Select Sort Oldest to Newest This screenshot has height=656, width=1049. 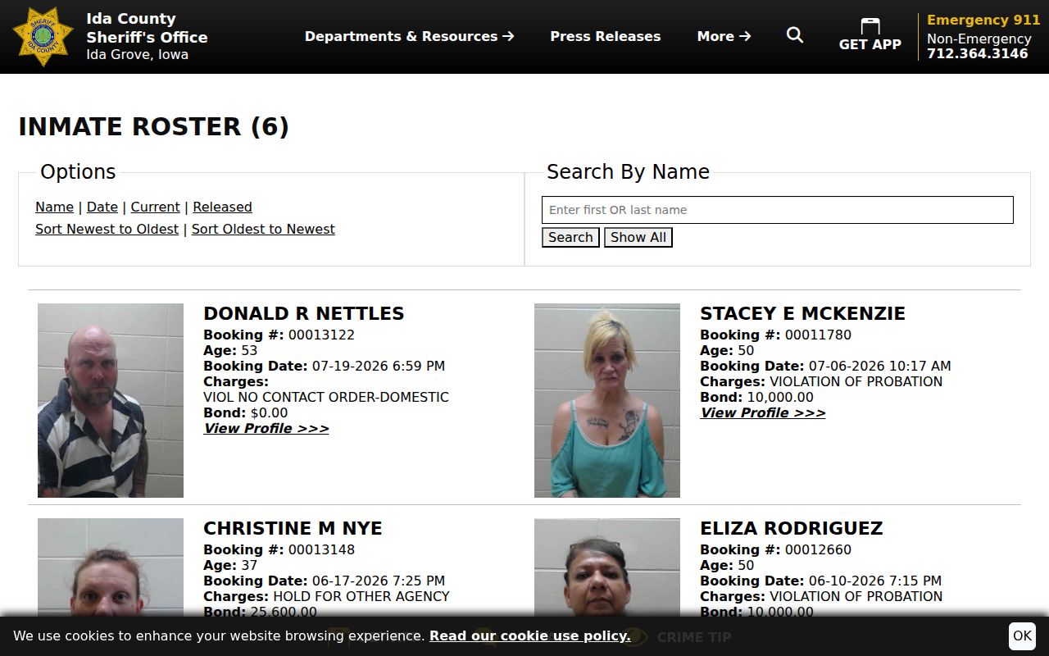(x=263, y=230)
